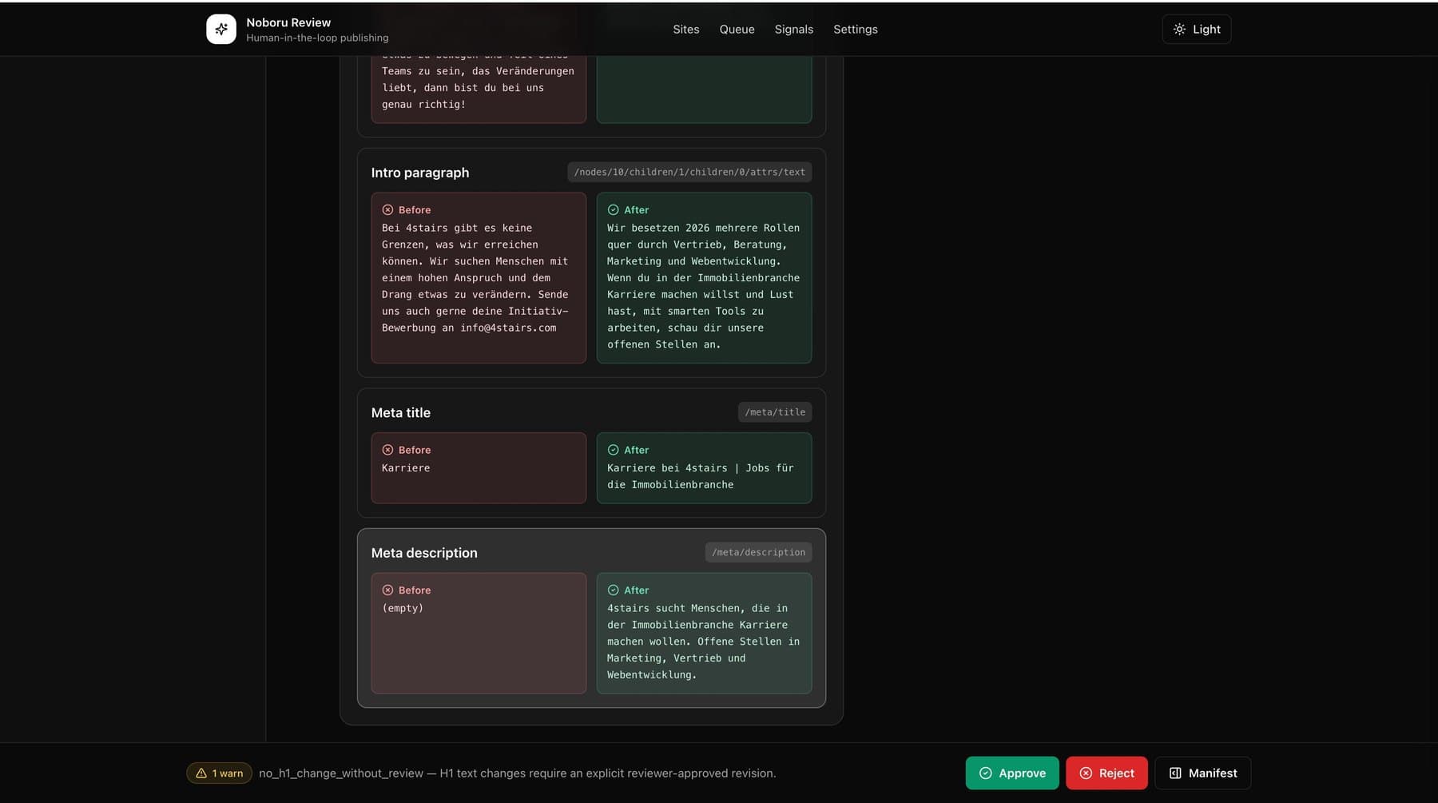Click the Before X icon in Meta title
This screenshot has width=1438, height=803.
pyautogui.click(x=387, y=450)
